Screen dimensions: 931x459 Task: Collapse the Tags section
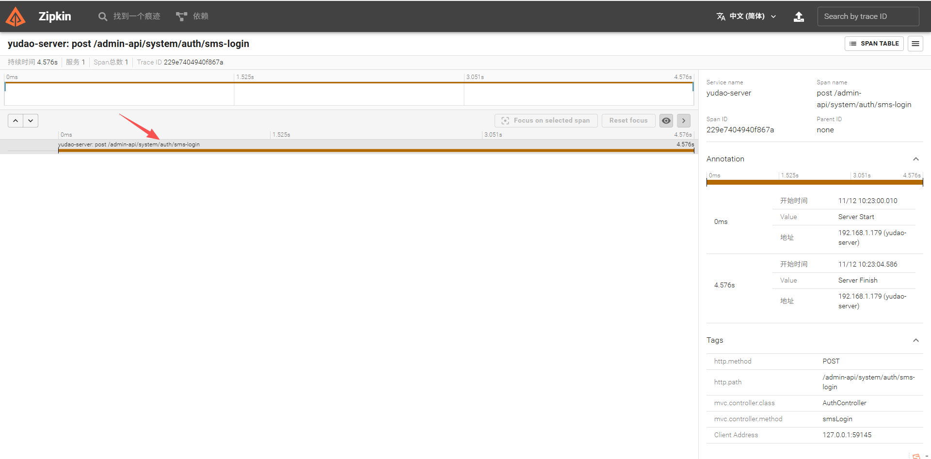coord(916,340)
